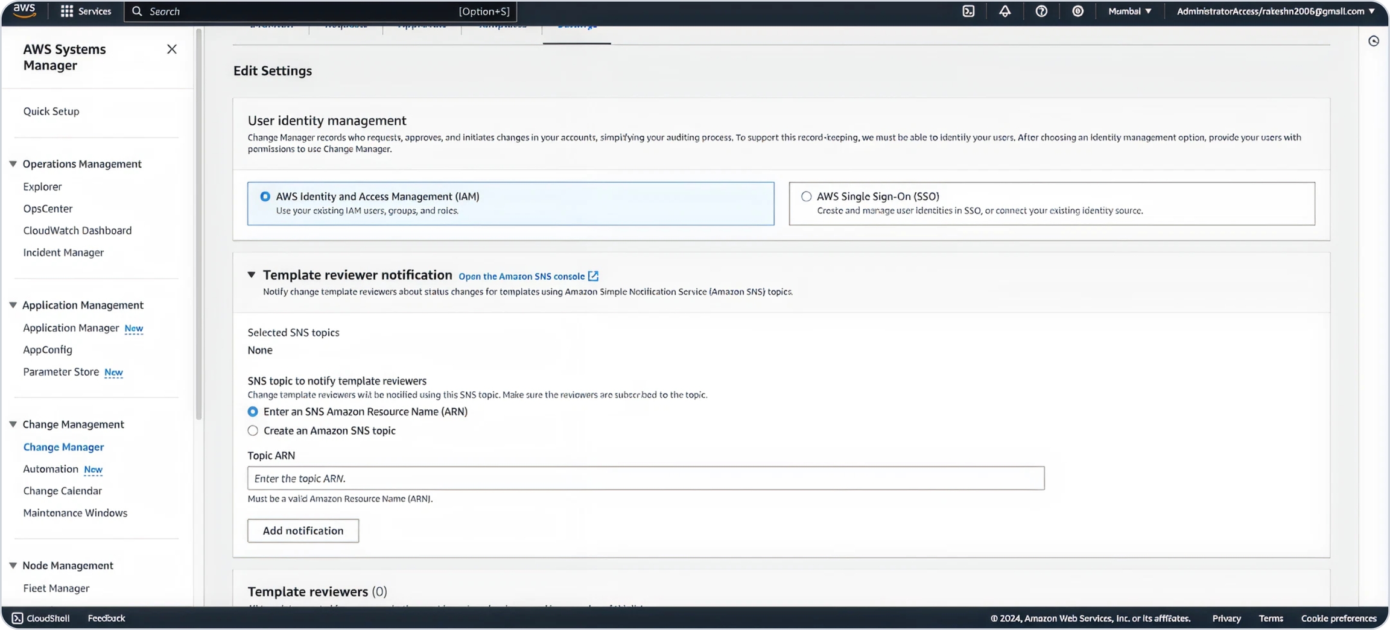
Task: Collapse the Operations Management sidebar group
Action: click(13, 164)
